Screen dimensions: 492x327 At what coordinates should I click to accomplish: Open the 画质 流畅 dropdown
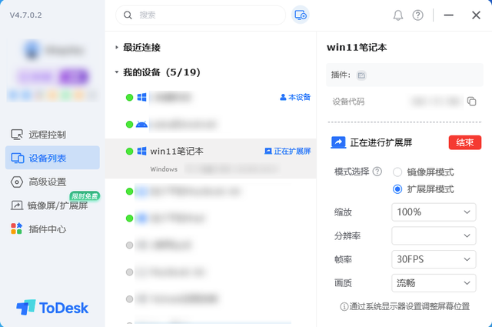point(434,283)
